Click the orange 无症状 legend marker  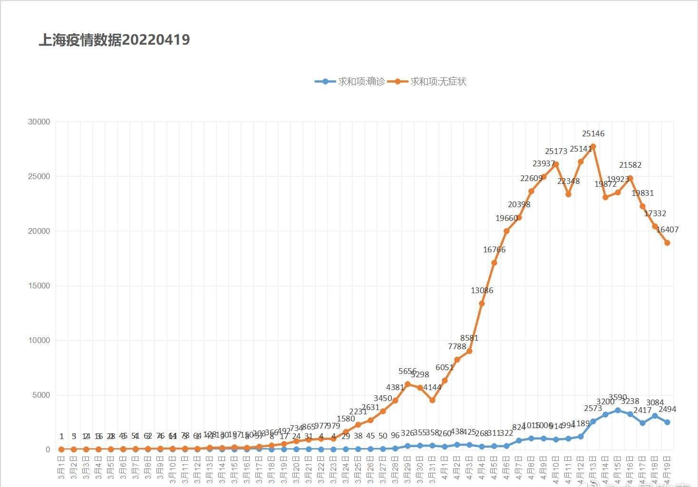(398, 82)
